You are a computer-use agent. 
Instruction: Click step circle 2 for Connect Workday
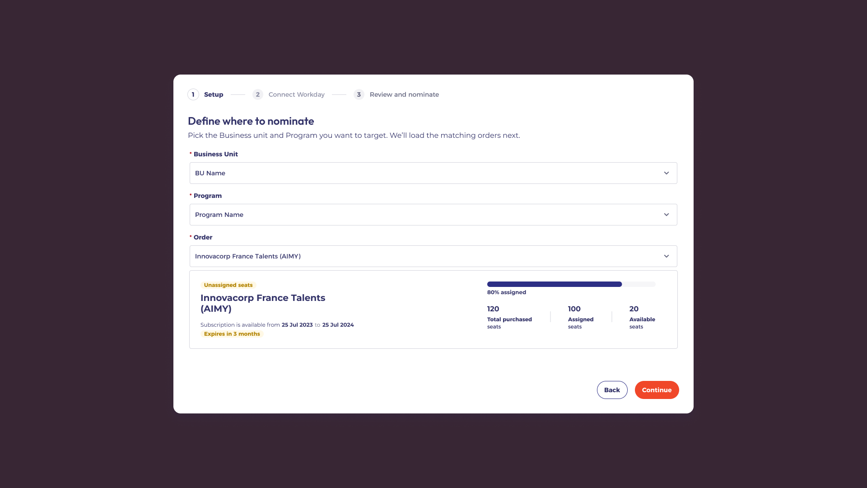pos(257,94)
